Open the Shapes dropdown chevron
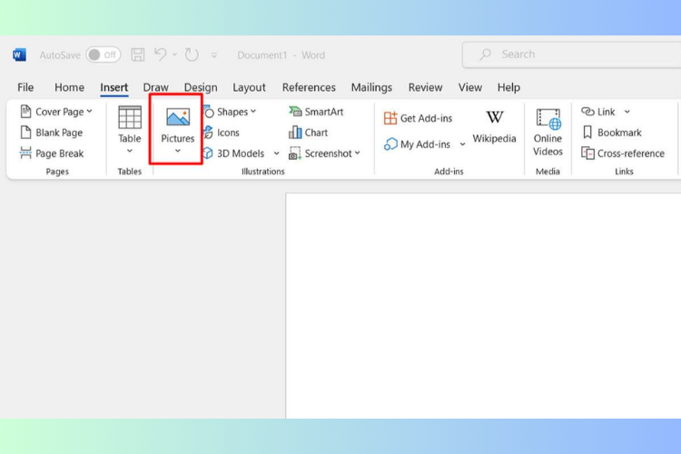The width and height of the screenshot is (681, 454). [x=253, y=111]
